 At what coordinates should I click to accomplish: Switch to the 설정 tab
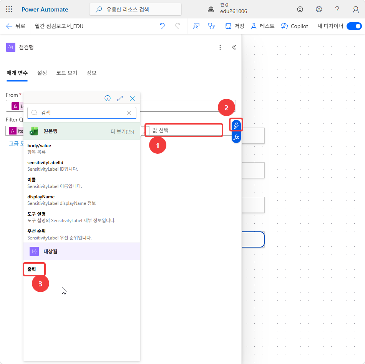coord(42,73)
